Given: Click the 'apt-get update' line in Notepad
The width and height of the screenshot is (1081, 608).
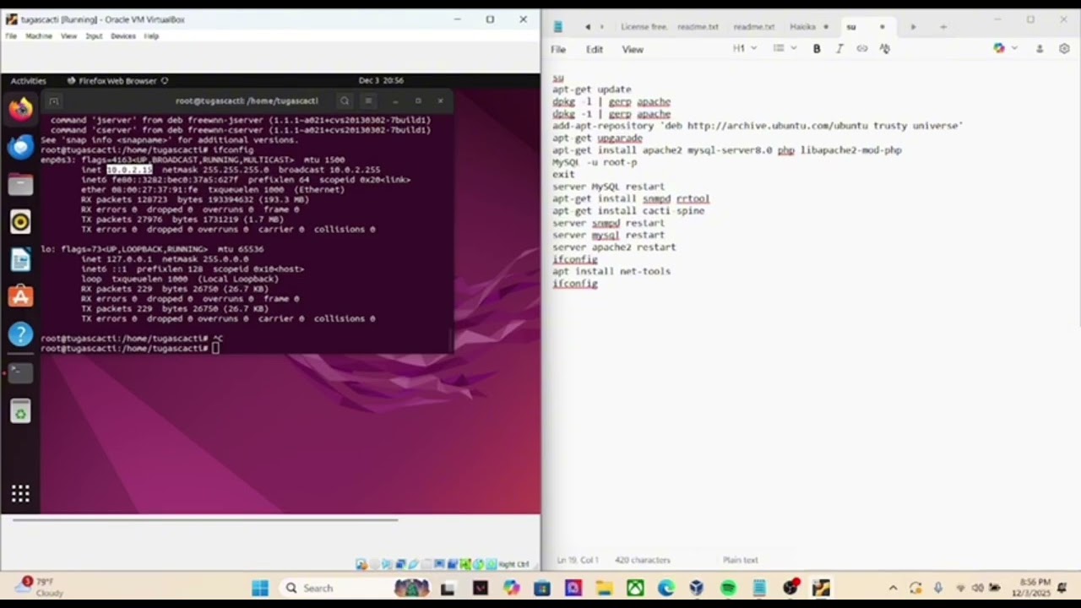Looking at the screenshot, I should click(591, 90).
